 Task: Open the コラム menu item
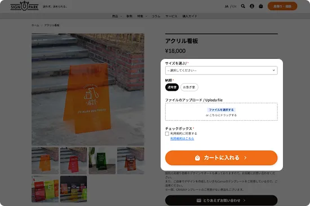[x=156, y=16]
